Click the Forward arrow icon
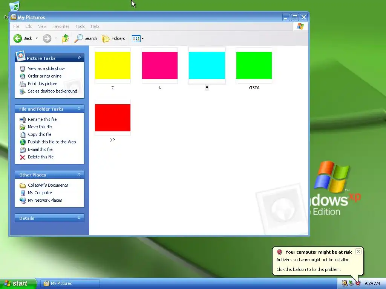Viewport: 386px width, 289px height. pos(47,38)
